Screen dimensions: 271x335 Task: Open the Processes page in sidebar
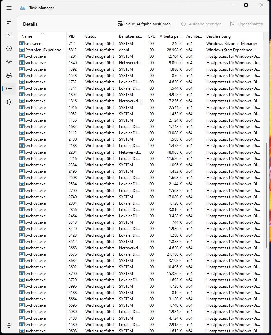(x=9, y=22)
